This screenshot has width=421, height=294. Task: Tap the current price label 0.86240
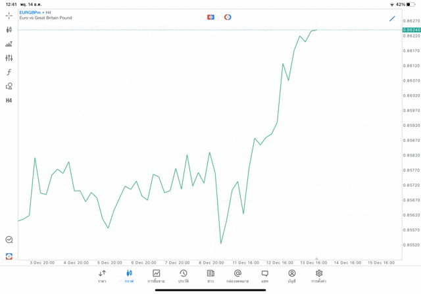tap(412, 30)
